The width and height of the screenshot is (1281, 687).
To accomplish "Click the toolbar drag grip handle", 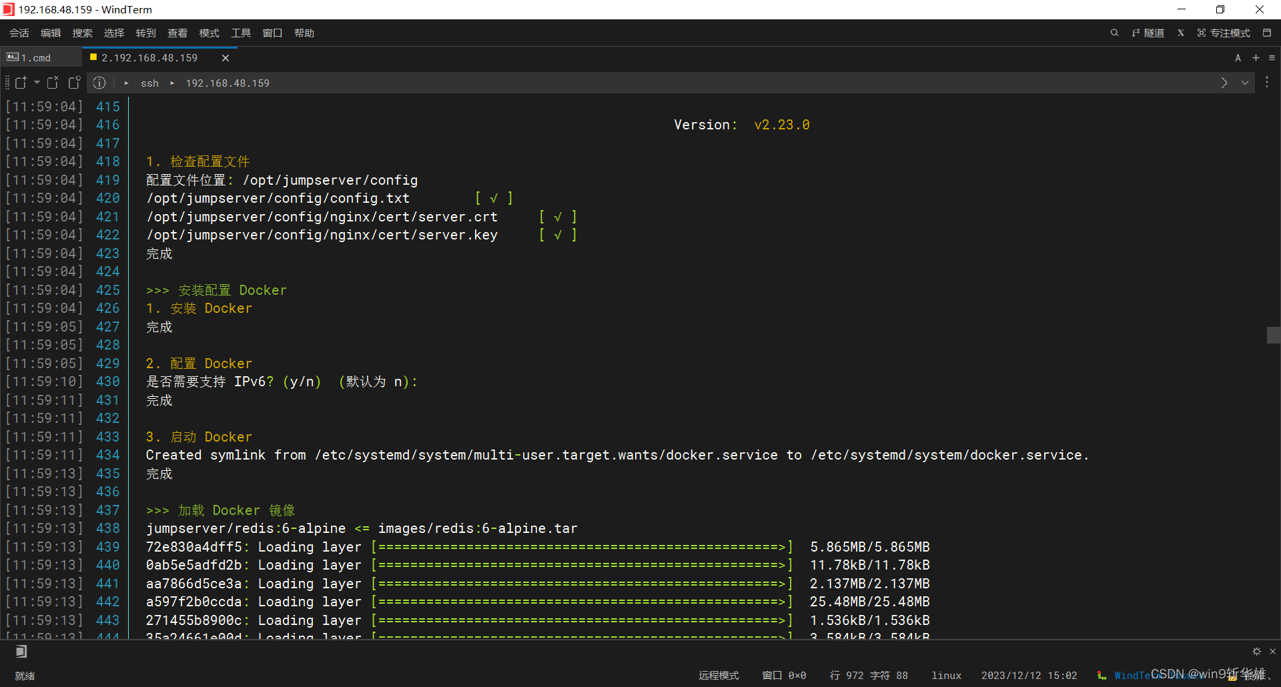I will (x=7, y=83).
